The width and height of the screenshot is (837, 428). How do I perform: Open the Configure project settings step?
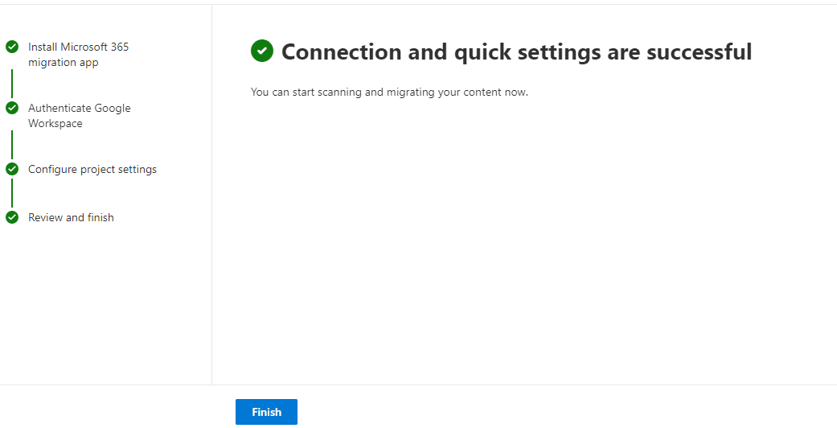(x=92, y=170)
